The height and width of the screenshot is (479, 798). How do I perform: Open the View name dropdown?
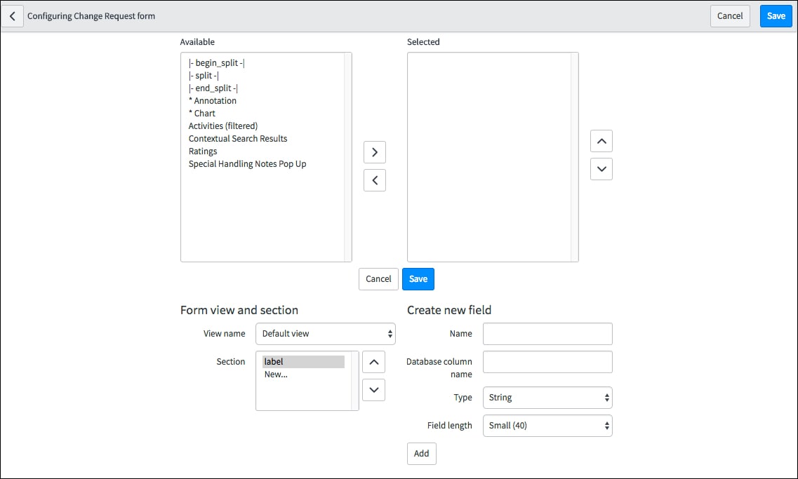tap(325, 333)
